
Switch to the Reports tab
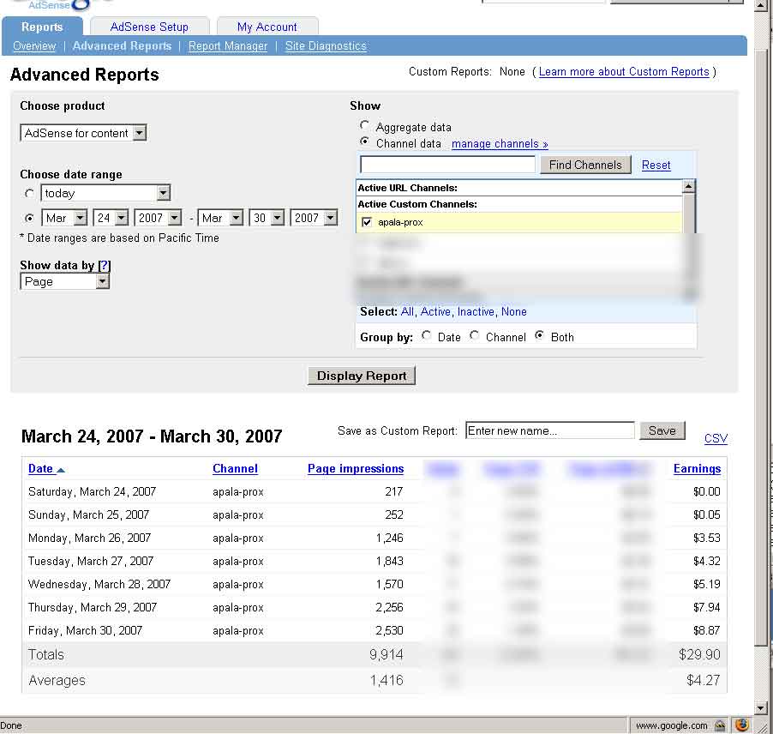42,27
